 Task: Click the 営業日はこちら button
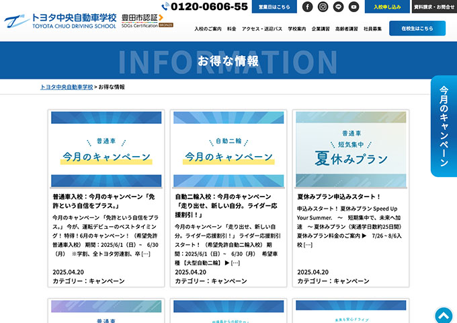pyautogui.click(x=274, y=7)
